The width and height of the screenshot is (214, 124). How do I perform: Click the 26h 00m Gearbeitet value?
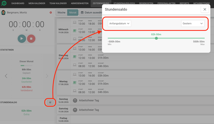(27, 78)
